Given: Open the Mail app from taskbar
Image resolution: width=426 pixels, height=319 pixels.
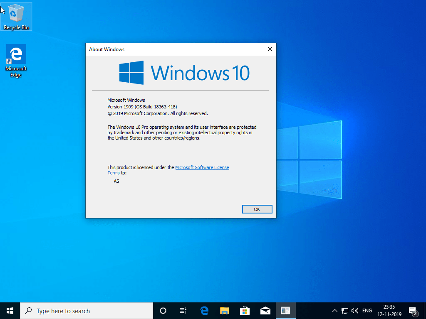Looking at the screenshot, I should (265, 311).
